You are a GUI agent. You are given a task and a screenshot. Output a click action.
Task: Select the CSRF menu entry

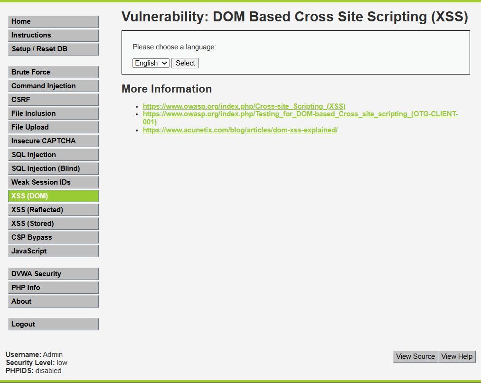(x=53, y=100)
